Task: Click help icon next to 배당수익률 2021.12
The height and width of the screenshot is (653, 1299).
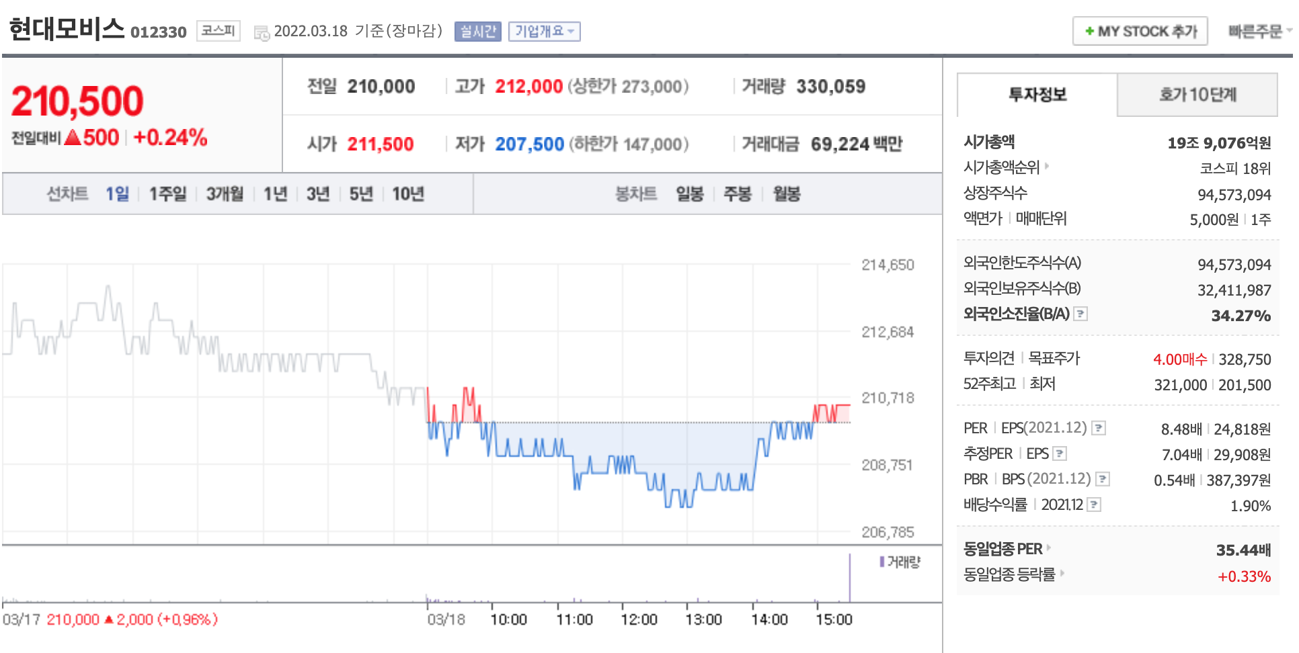Action: (1094, 505)
